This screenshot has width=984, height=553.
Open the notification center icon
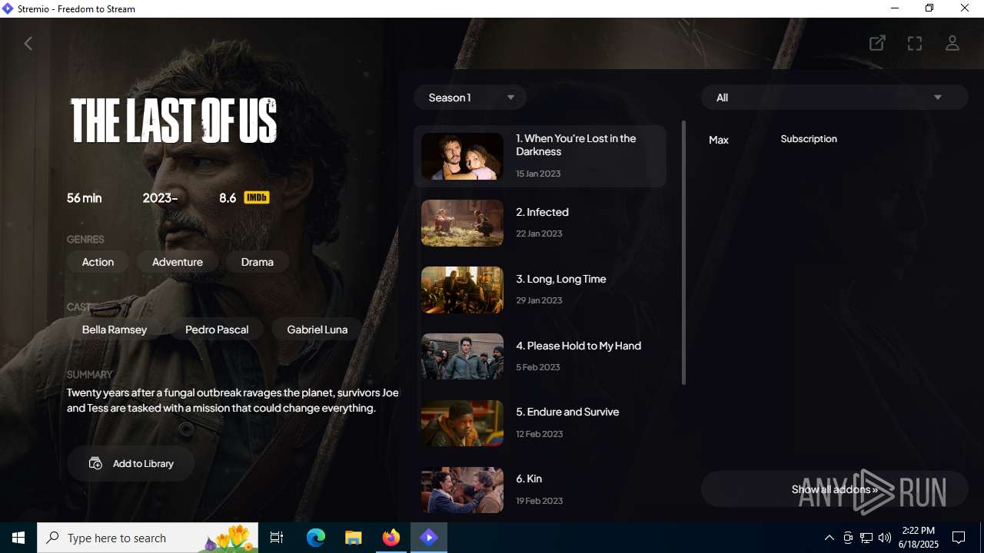(959, 538)
